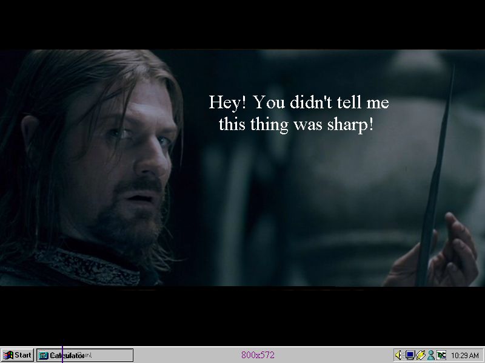Click the teal person figure tray icon
The height and width of the screenshot is (363, 485).
[x=430, y=355]
